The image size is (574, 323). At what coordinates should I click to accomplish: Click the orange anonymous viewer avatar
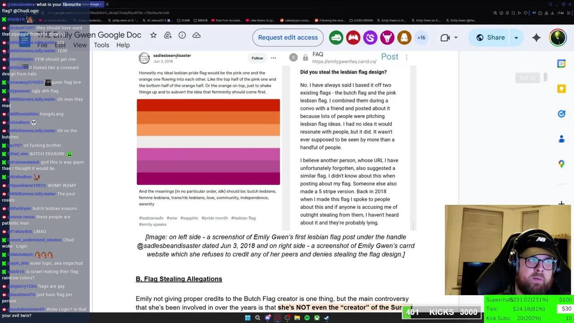[404, 38]
